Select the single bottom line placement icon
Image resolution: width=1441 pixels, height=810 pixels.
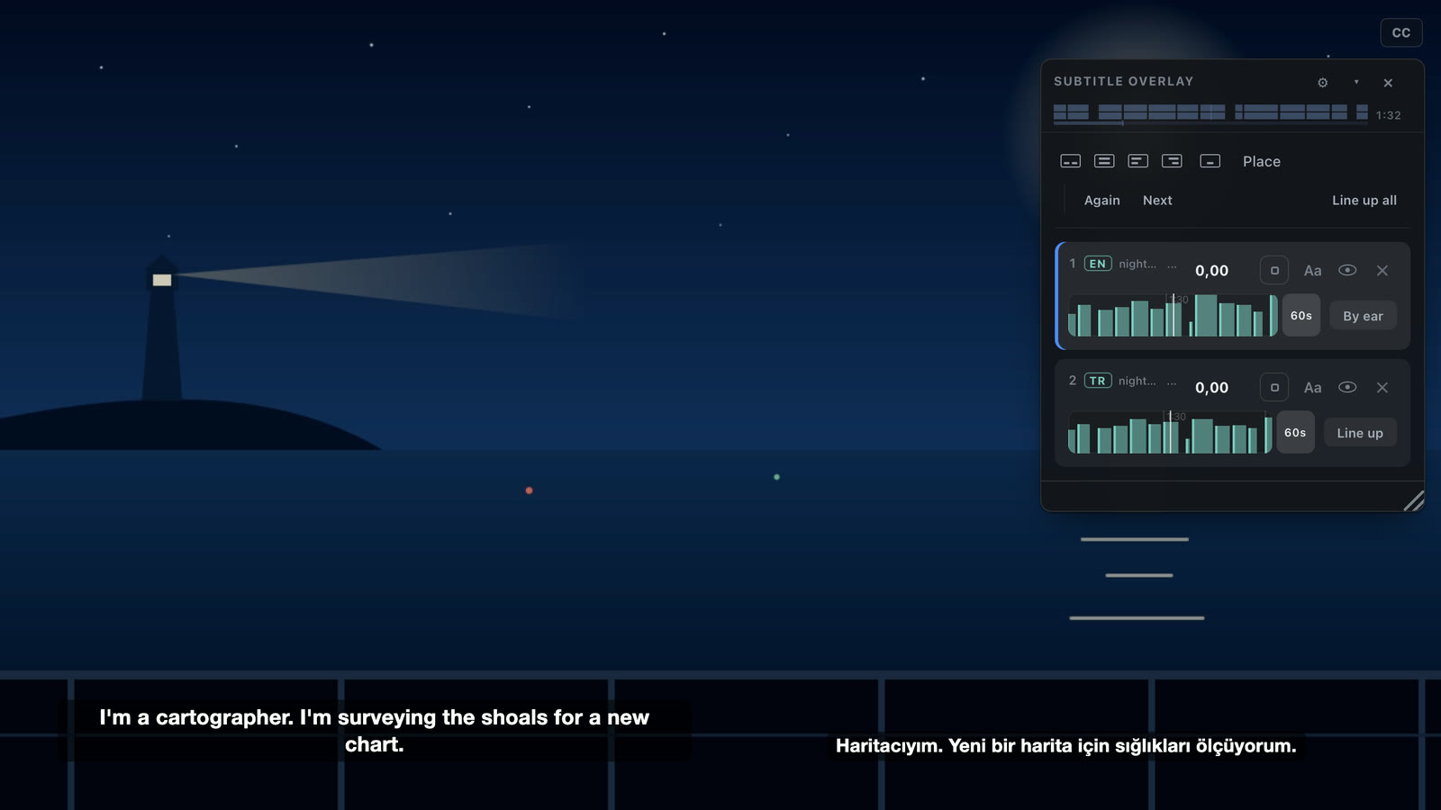[x=1210, y=161]
